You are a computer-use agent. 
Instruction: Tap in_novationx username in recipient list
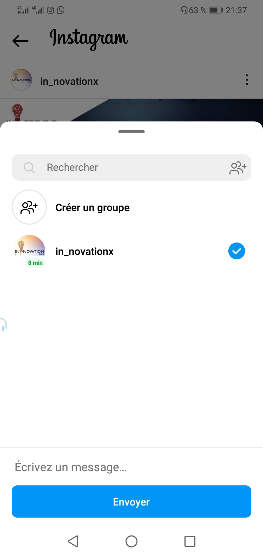pos(84,252)
